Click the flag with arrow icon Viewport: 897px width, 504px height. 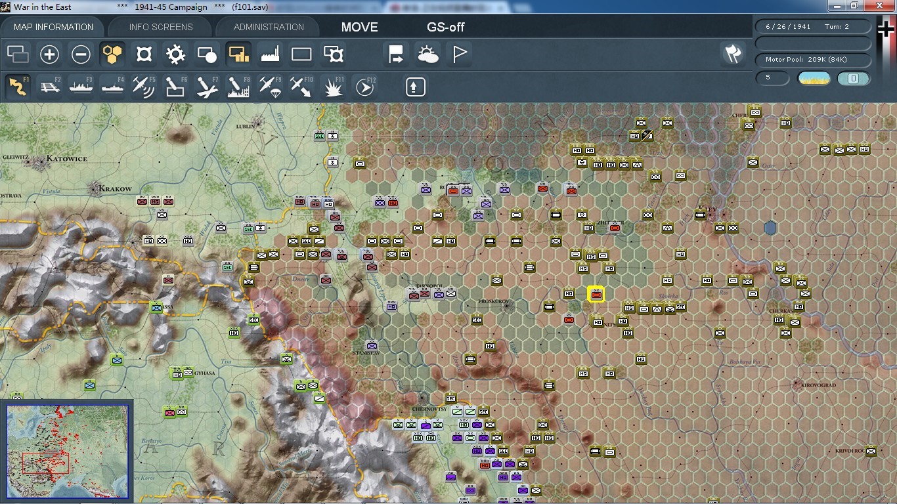click(x=397, y=54)
